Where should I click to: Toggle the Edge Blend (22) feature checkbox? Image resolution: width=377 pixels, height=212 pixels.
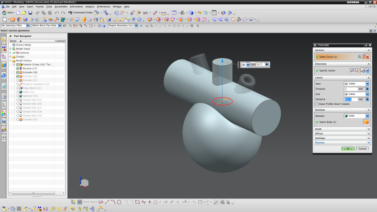coord(18,88)
